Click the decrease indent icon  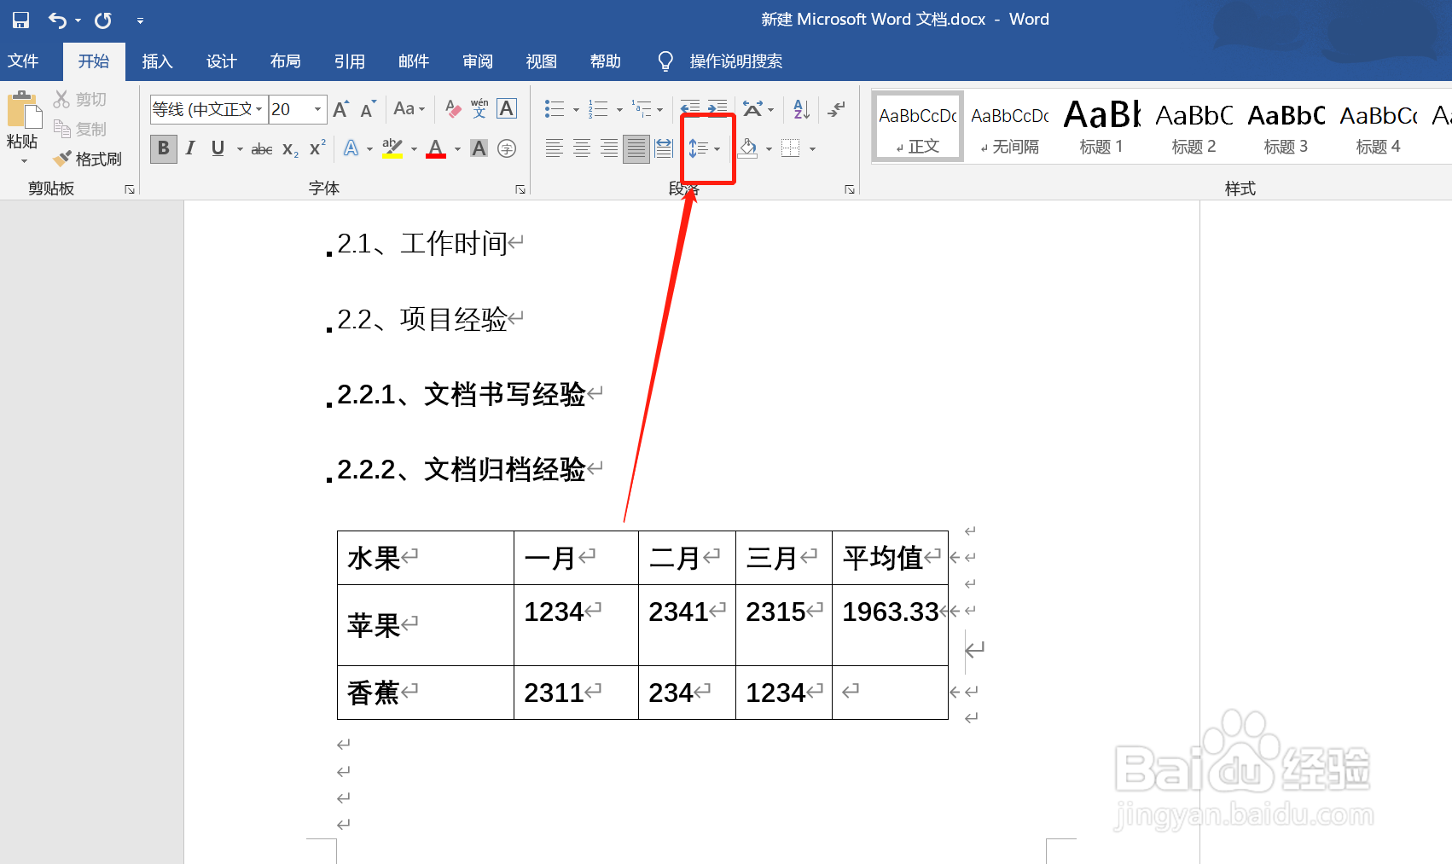point(690,108)
